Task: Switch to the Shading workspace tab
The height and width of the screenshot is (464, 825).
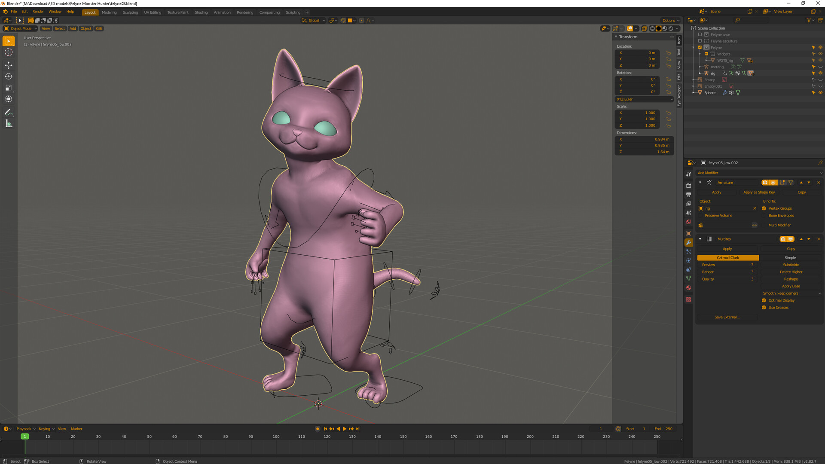Action: click(x=201, y=12)
